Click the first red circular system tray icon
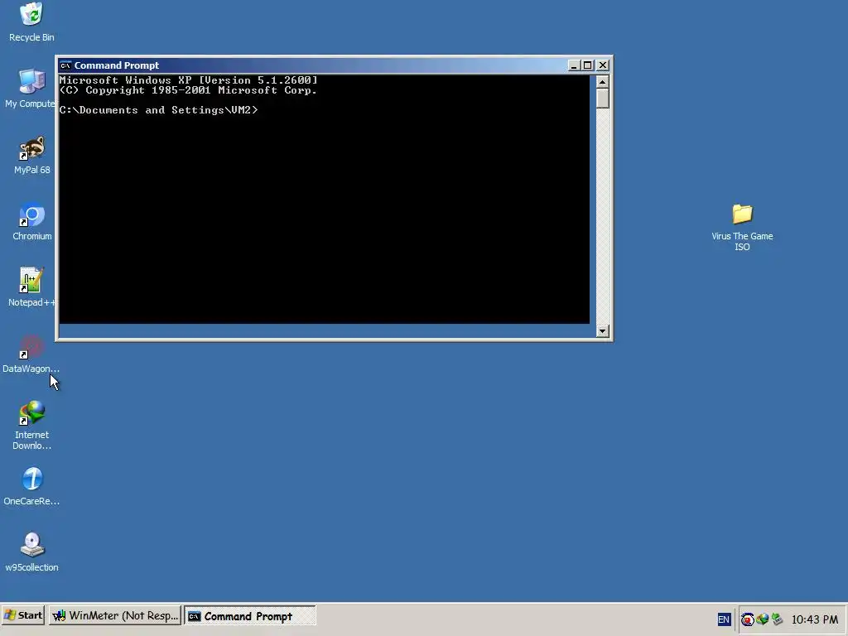 coord(748,619)
